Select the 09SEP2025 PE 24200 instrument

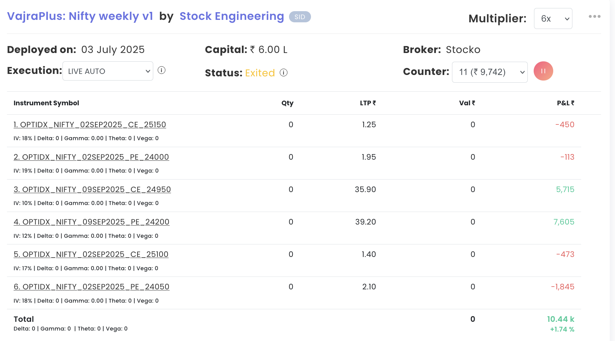[91, 222]
